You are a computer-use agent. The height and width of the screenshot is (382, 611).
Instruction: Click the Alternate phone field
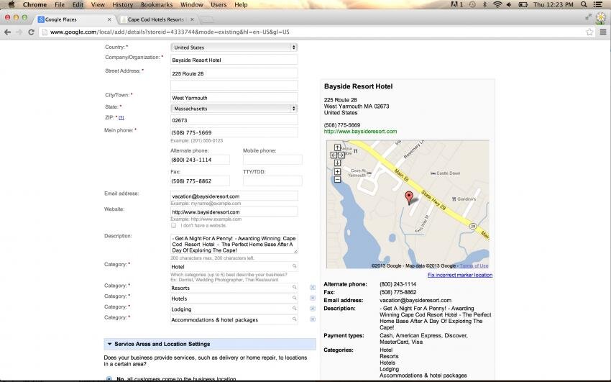pos(200,160)
